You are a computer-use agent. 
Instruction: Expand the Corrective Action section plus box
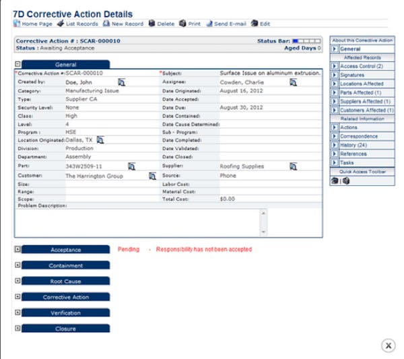point(18,296)
